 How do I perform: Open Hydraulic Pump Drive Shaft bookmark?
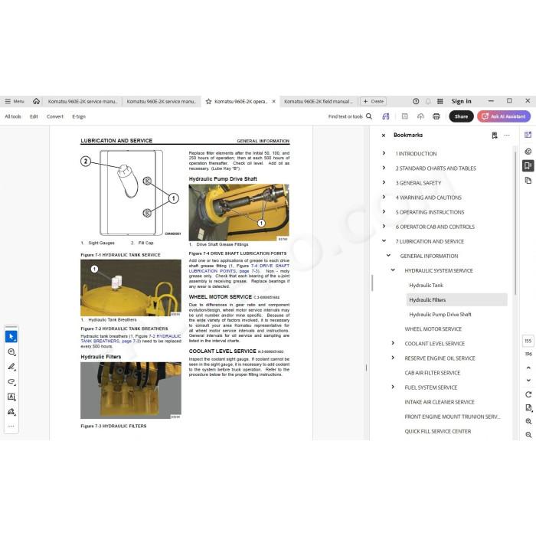pos(440,315)
